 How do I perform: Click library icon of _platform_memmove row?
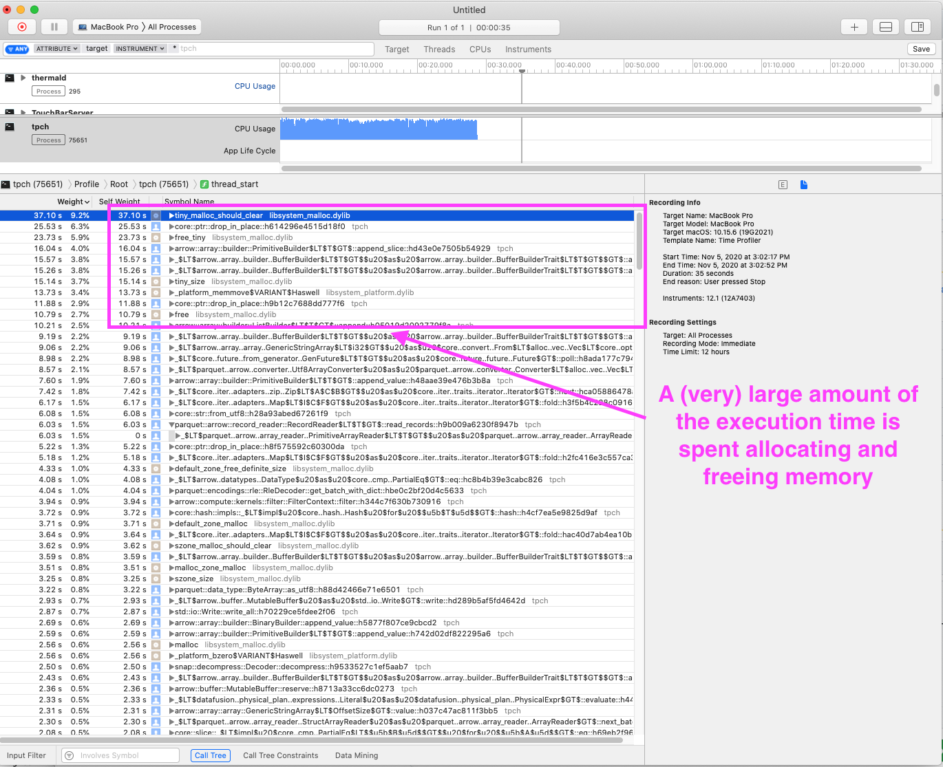(x=156, y=292)
